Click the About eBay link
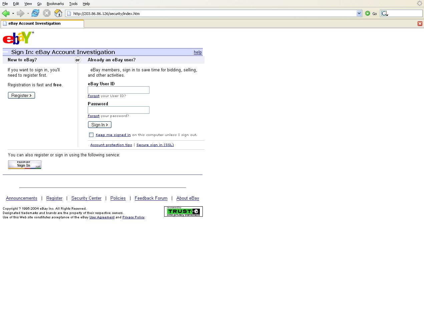 tap(188, 198)
